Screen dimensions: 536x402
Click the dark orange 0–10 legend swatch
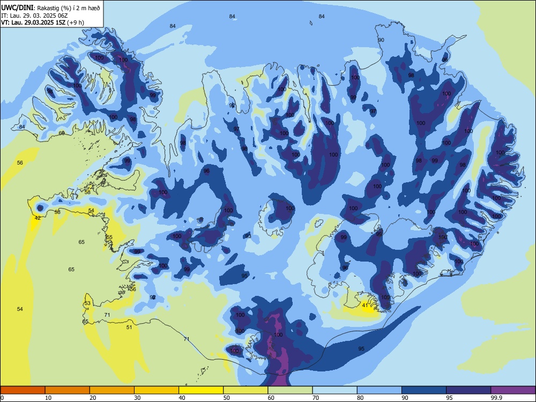tap(23, 390)
